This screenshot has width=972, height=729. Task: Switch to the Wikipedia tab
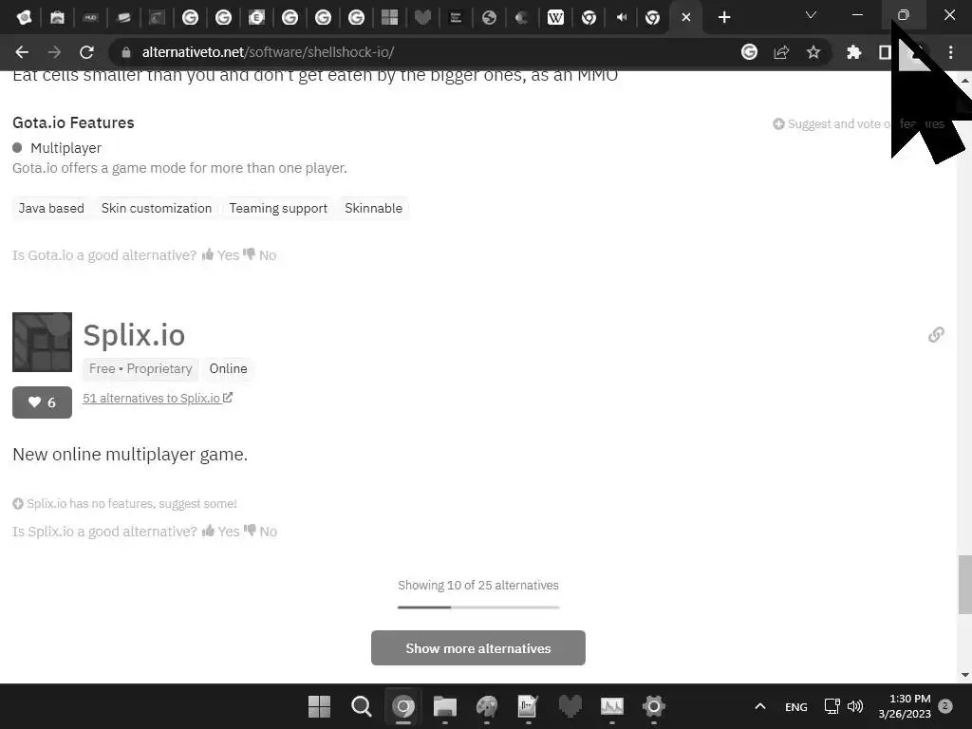pyautogui.click(x=555, y=17)
